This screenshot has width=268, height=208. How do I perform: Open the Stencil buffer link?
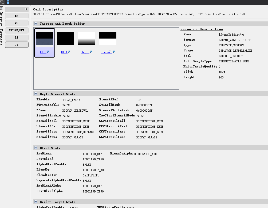tap(106, 52)
